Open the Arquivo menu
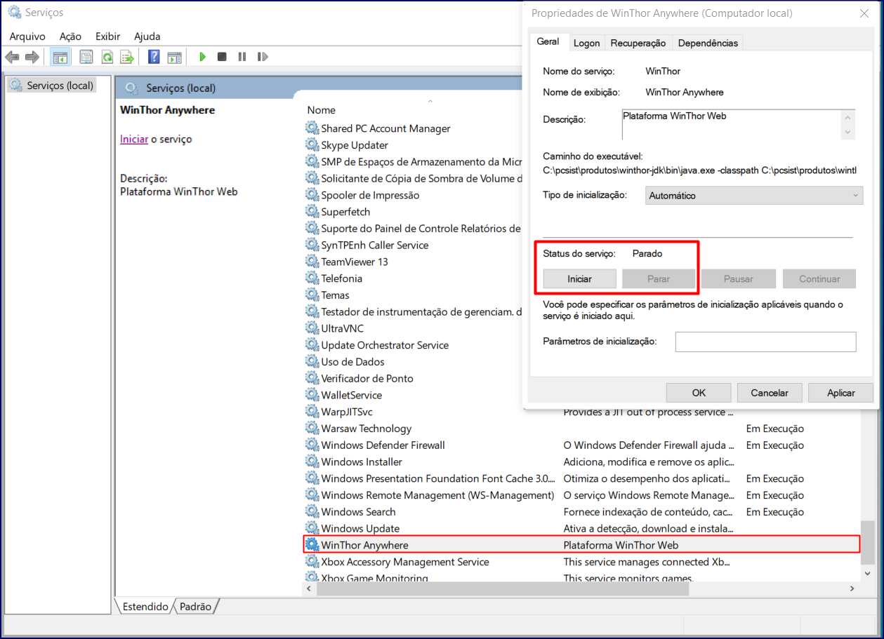Screen dimensions: 884x639 (x=27, y=36)
